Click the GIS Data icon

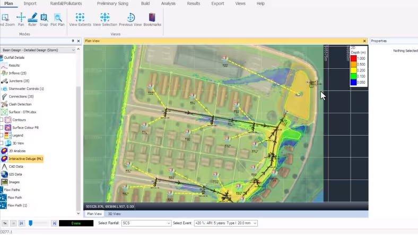4,174
